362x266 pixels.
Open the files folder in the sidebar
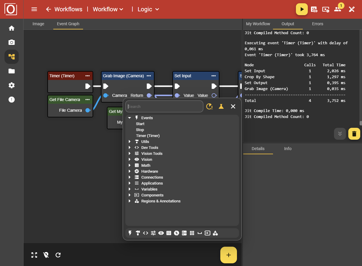coord(12,71)
